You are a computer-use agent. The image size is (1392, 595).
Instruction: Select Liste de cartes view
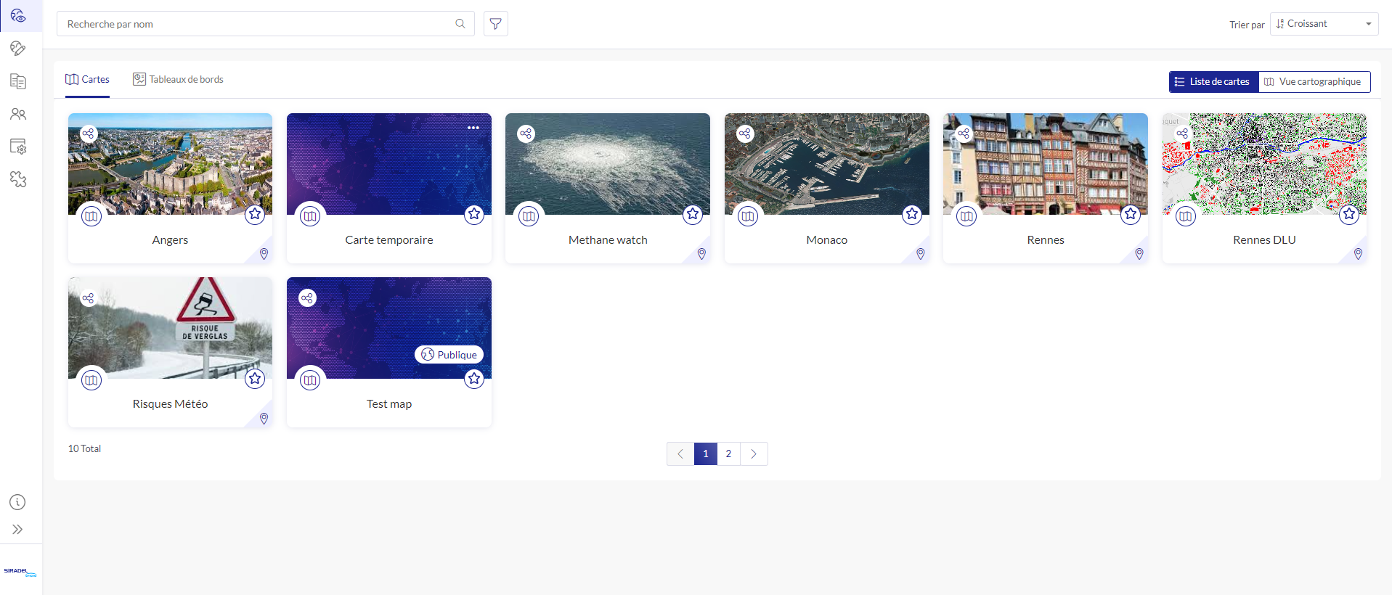[x=1213, y=82]
